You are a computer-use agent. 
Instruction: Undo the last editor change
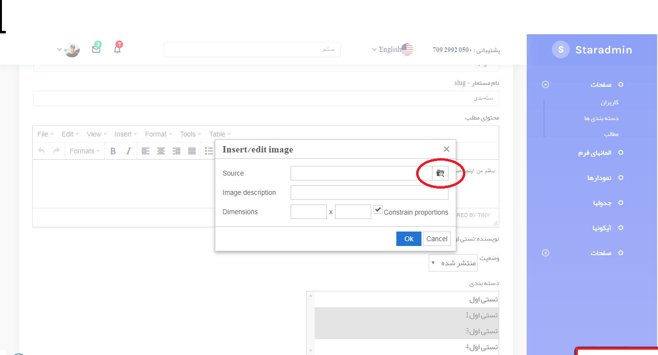point(41,151)
